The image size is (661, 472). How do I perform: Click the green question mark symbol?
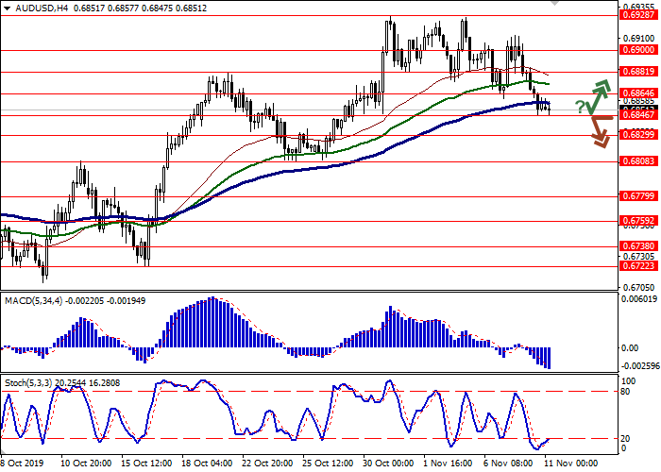coord(579,106)
